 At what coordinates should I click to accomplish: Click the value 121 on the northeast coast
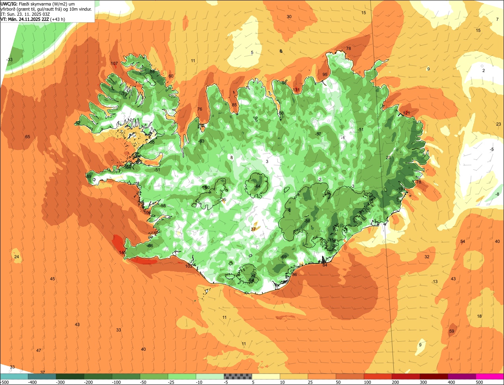click(407, 113)
